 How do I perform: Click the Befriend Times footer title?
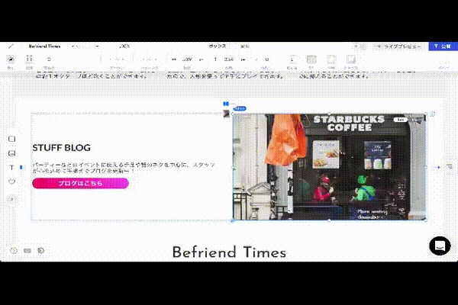point(229,252)
